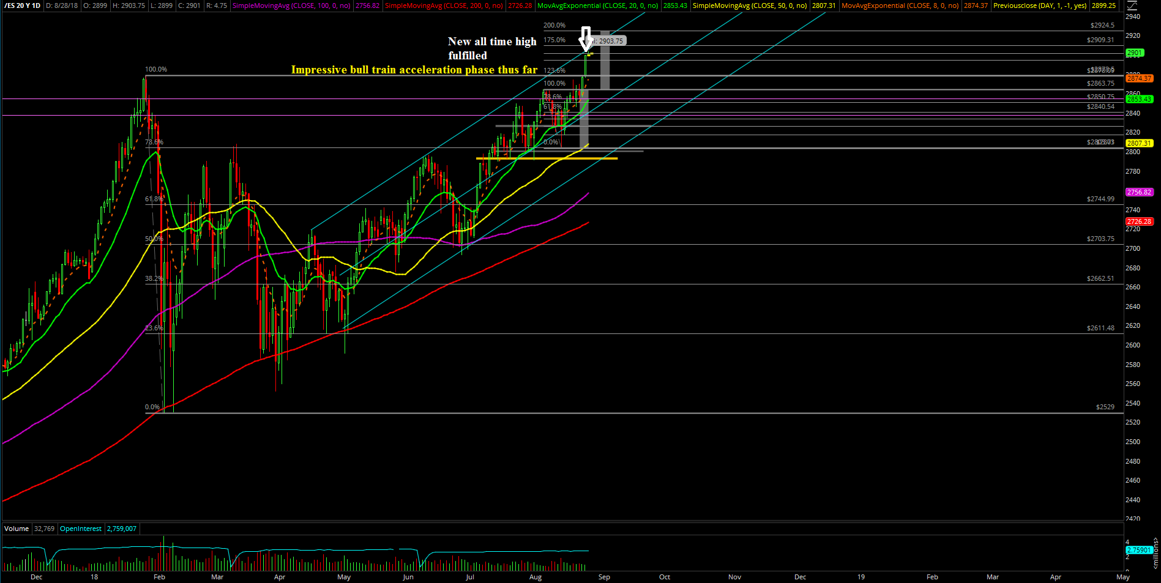The width and height of the screenshot is (1161, 583).
Task: Select header value 2899.25 for Previousclose
Action: coord(1104,6)
